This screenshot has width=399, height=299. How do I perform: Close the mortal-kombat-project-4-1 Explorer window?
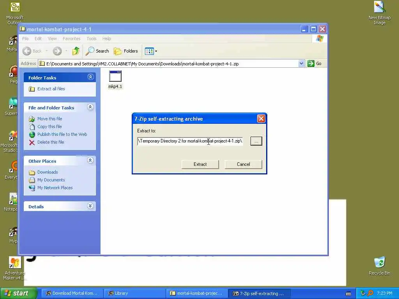pyautogui.click(x=322, y=29)
